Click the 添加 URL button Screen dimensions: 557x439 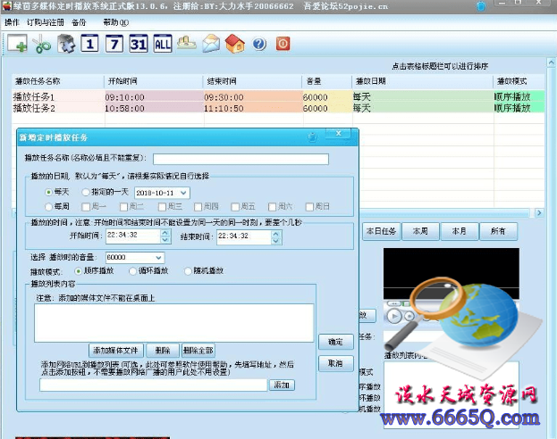pyautogui.click(x=282, y=385)
